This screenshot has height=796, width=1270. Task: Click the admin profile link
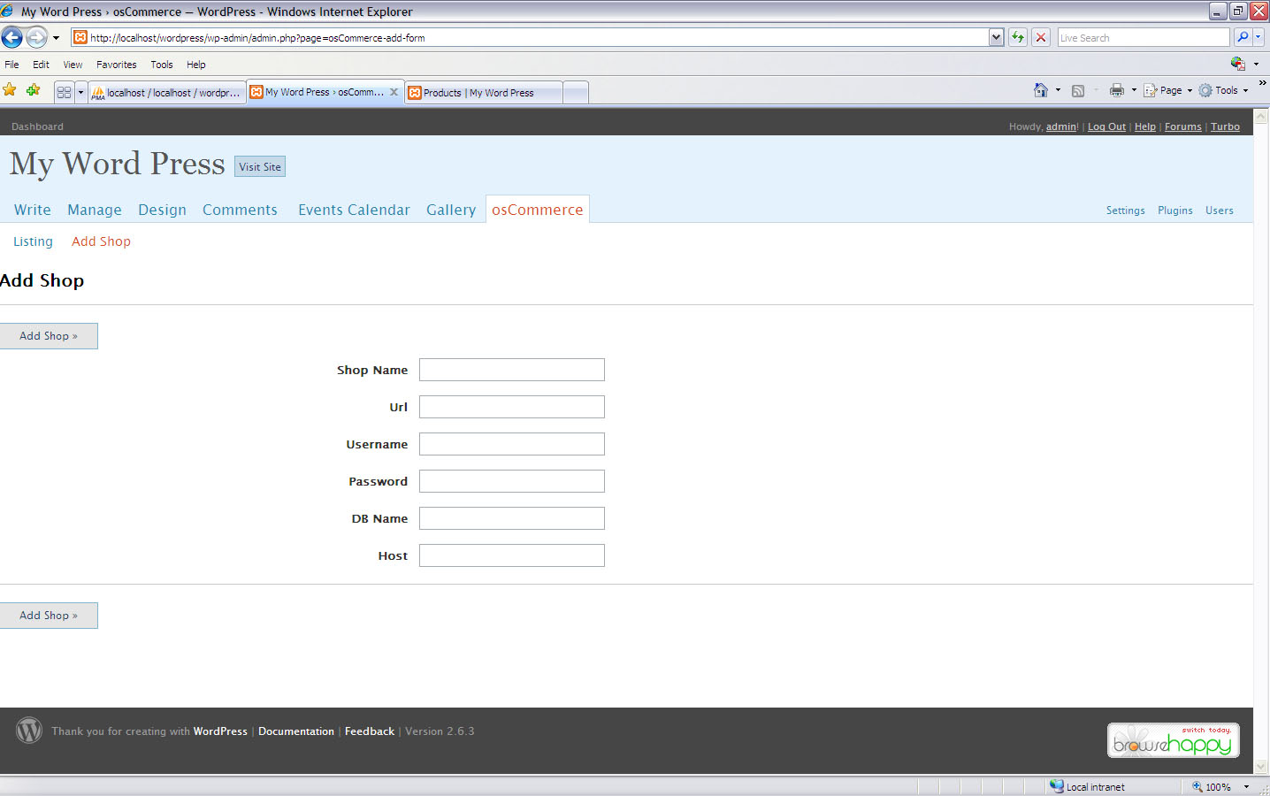(1061, 126)
